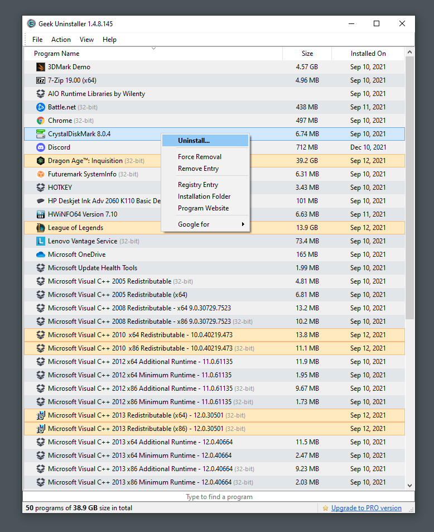Sort by the Program Name column header

coord(153,54)
